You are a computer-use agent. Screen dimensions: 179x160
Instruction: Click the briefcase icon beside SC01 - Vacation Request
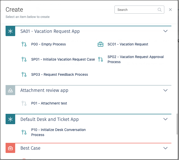click(101, 44)
